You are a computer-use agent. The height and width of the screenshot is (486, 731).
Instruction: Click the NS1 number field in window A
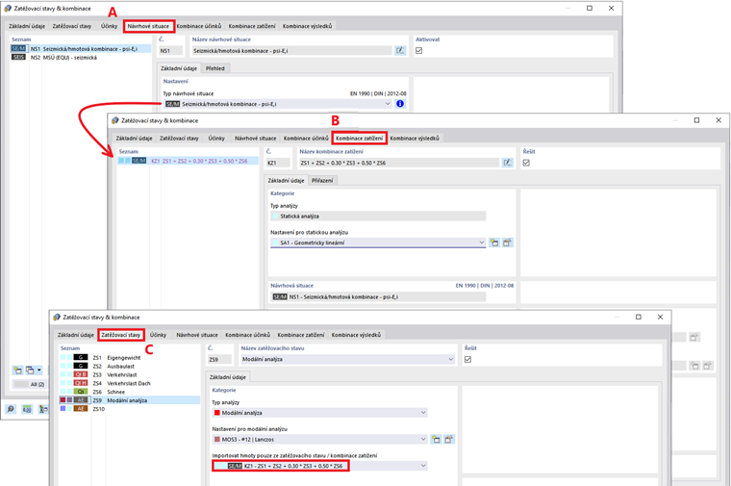(x=170, y=50)
